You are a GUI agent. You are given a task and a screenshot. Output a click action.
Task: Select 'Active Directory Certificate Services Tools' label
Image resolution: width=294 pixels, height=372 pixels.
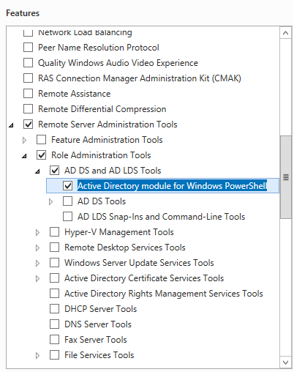tap(144, 278)
